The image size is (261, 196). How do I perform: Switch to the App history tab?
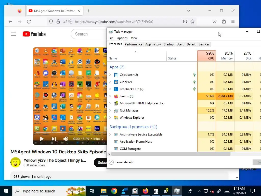153,44
